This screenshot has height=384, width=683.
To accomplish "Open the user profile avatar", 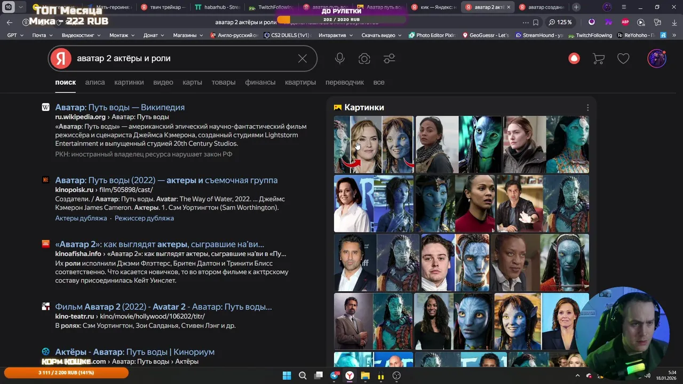I will tap(657, 59).
